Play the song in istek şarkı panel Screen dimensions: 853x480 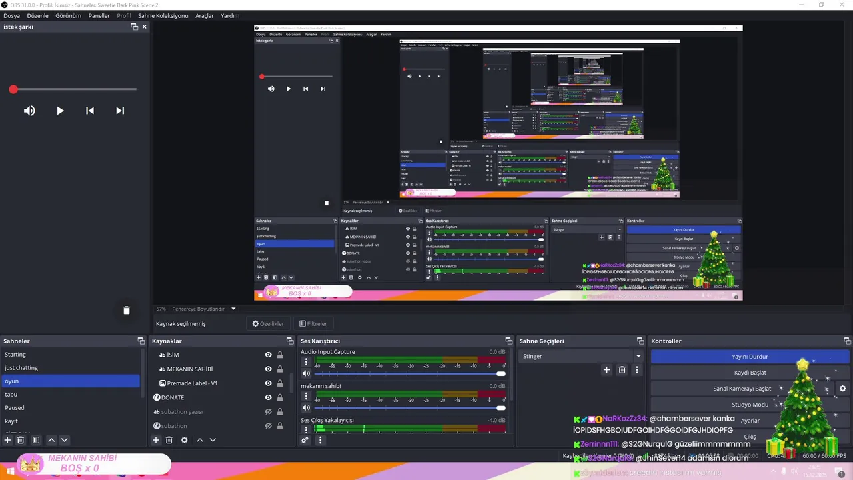point(60,111)
